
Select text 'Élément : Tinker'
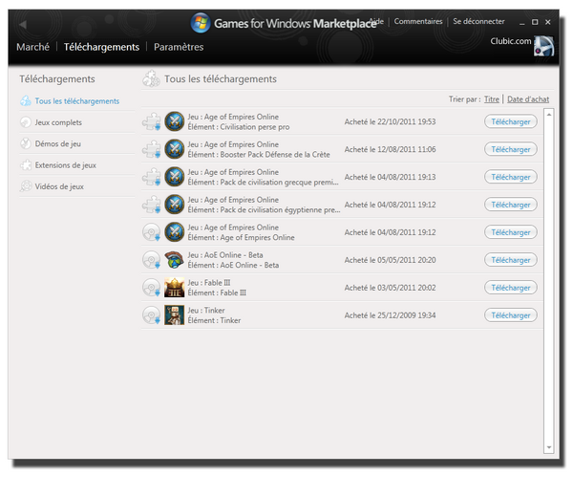click(x=214, y=320)
